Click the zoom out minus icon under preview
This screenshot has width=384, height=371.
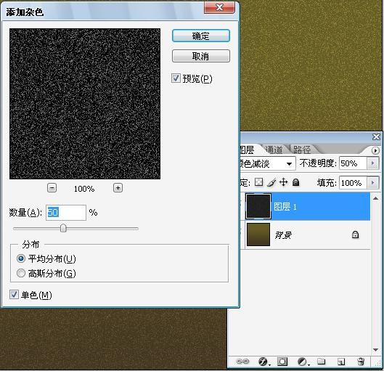click(52, 188)
